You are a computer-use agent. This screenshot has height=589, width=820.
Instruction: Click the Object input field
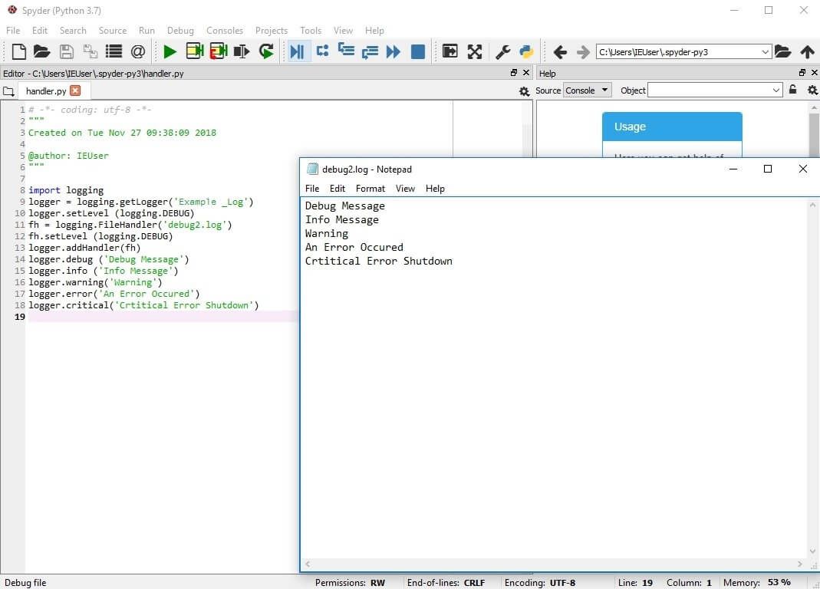pyautogui.click(x=713, y=90)
